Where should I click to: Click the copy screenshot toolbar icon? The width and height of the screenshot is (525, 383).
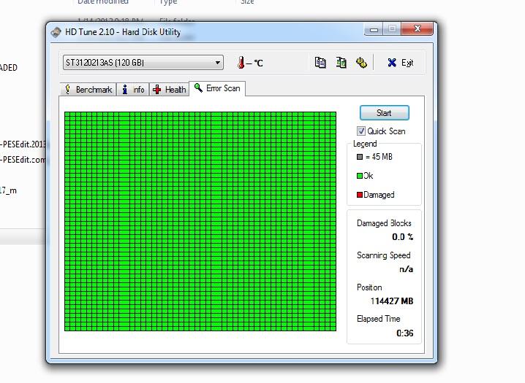point(341,63)
